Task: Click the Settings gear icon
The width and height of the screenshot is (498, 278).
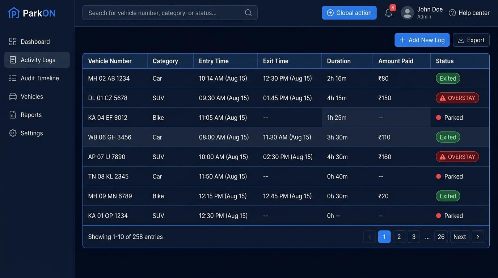Action: point(13,133)
